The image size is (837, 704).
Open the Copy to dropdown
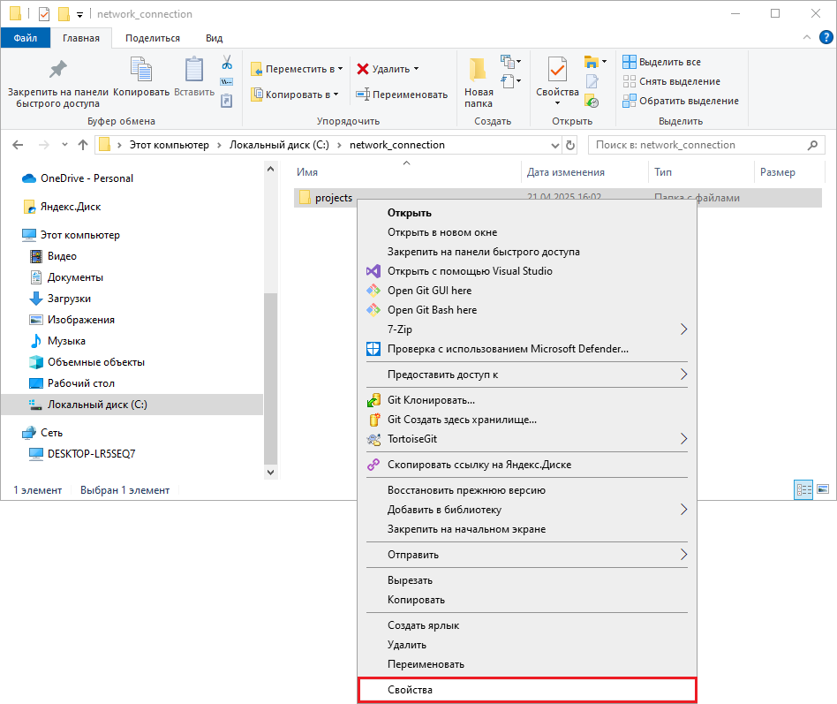(295, 95)
